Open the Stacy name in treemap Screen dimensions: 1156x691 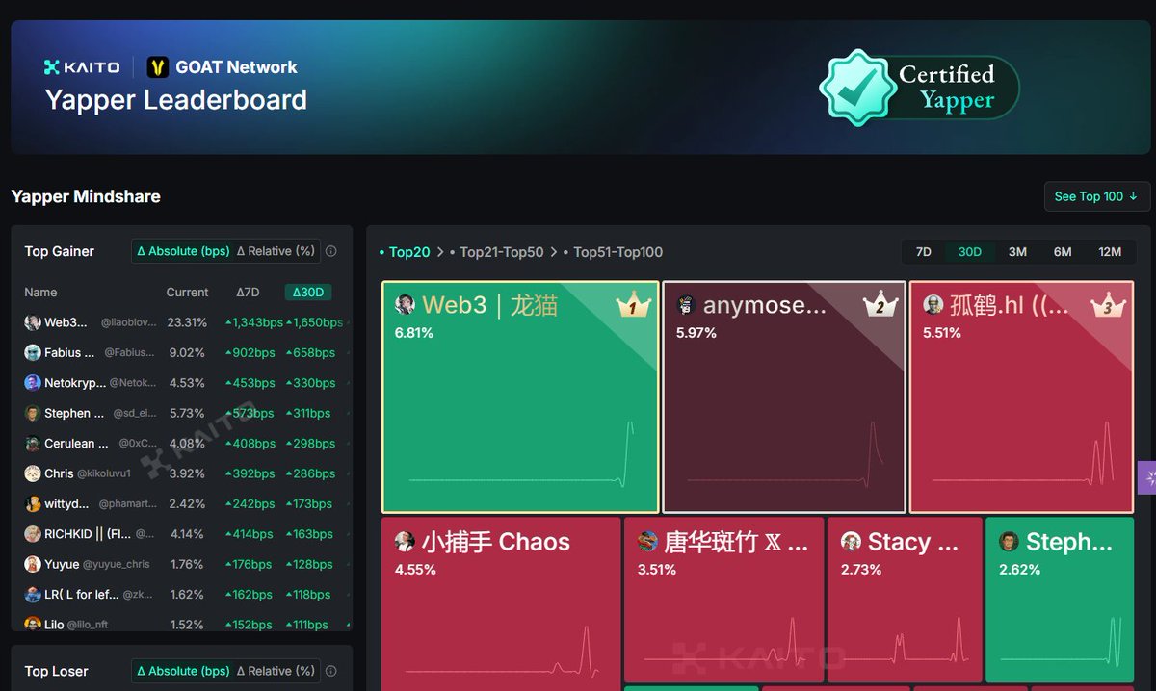(913, 542)
